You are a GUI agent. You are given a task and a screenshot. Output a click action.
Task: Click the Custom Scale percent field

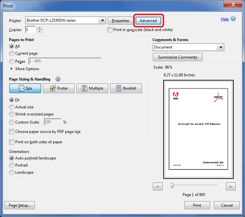click(53, 122)
